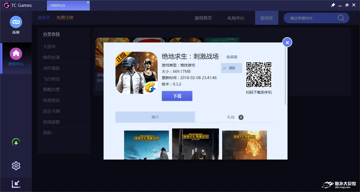Click the 游戏类型：竞技游戏 text
This screenshot has height=192, width=360.
[x=178, y=65]
